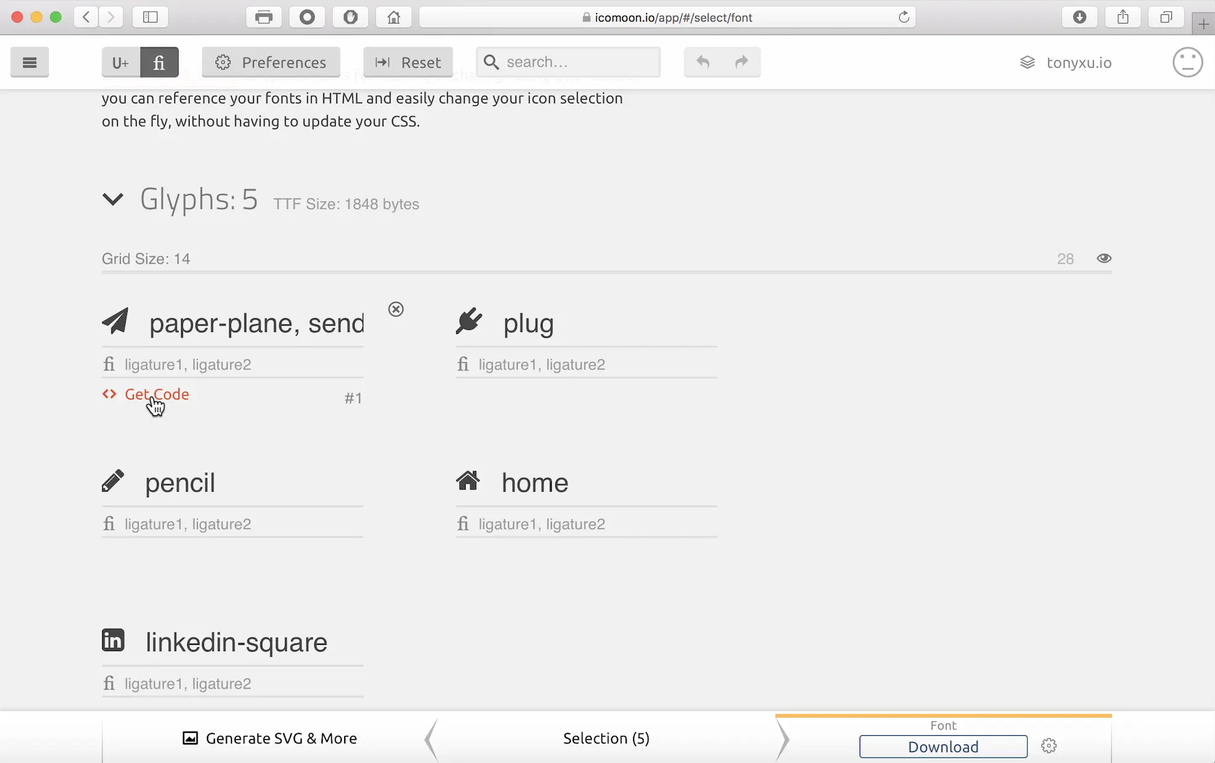Remove paper-plane glyph with X icon
Image resolution: width=1215 pixels, height=763 pixels.
[396, 309]
